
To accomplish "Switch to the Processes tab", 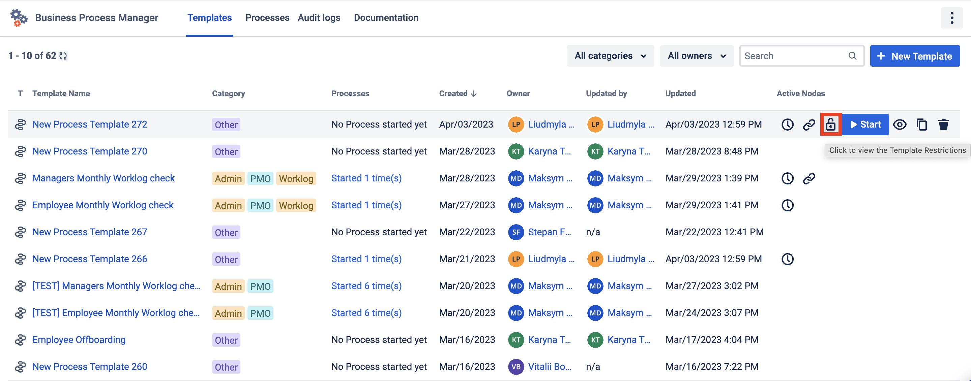I will click(267, 18).
